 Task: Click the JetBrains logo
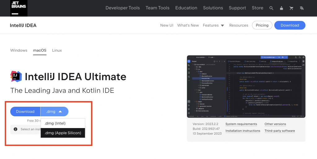pos(19,8)
